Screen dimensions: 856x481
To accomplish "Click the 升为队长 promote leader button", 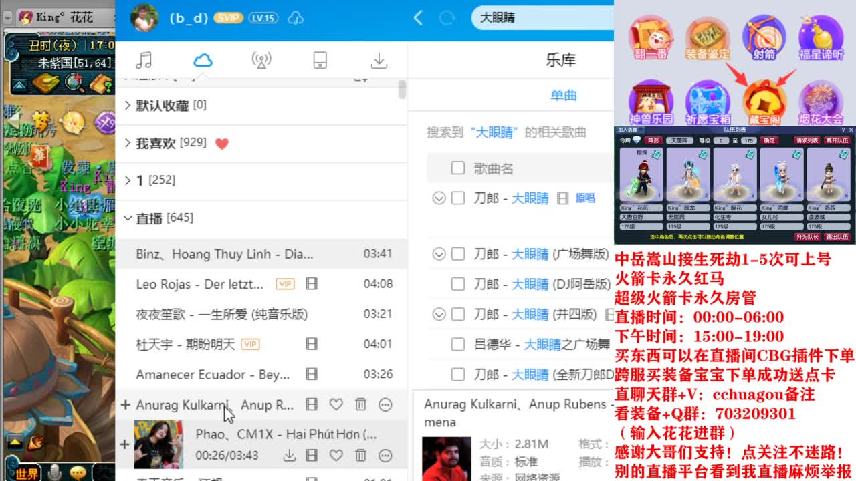I will point(807,236).
